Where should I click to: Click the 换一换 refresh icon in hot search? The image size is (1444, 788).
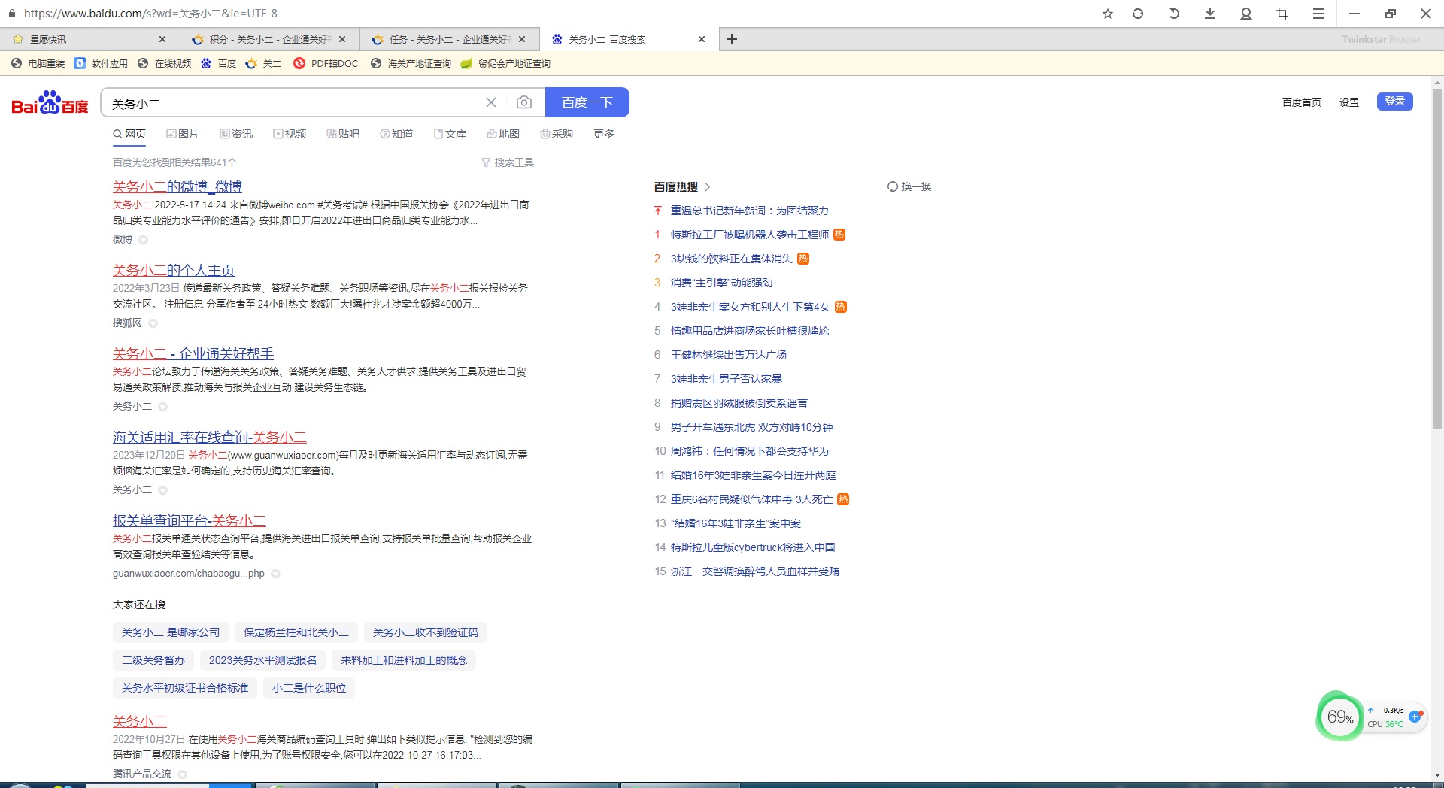pos(893,186)
